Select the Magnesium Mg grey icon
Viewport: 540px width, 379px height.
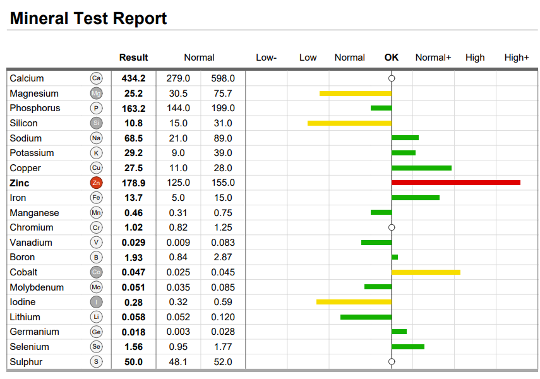96,93
